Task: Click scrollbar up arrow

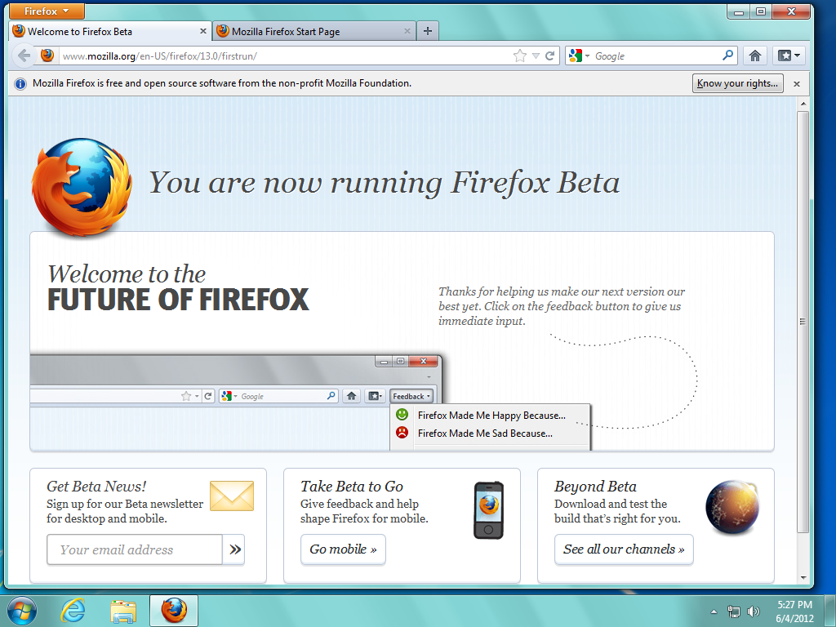Action: tap(803, 104)
